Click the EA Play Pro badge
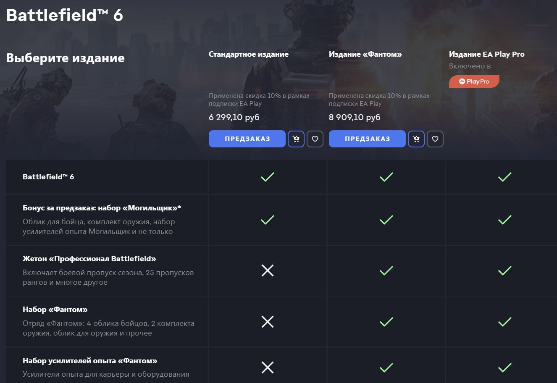This screenshot has height=383, width=557. point(474,81)
